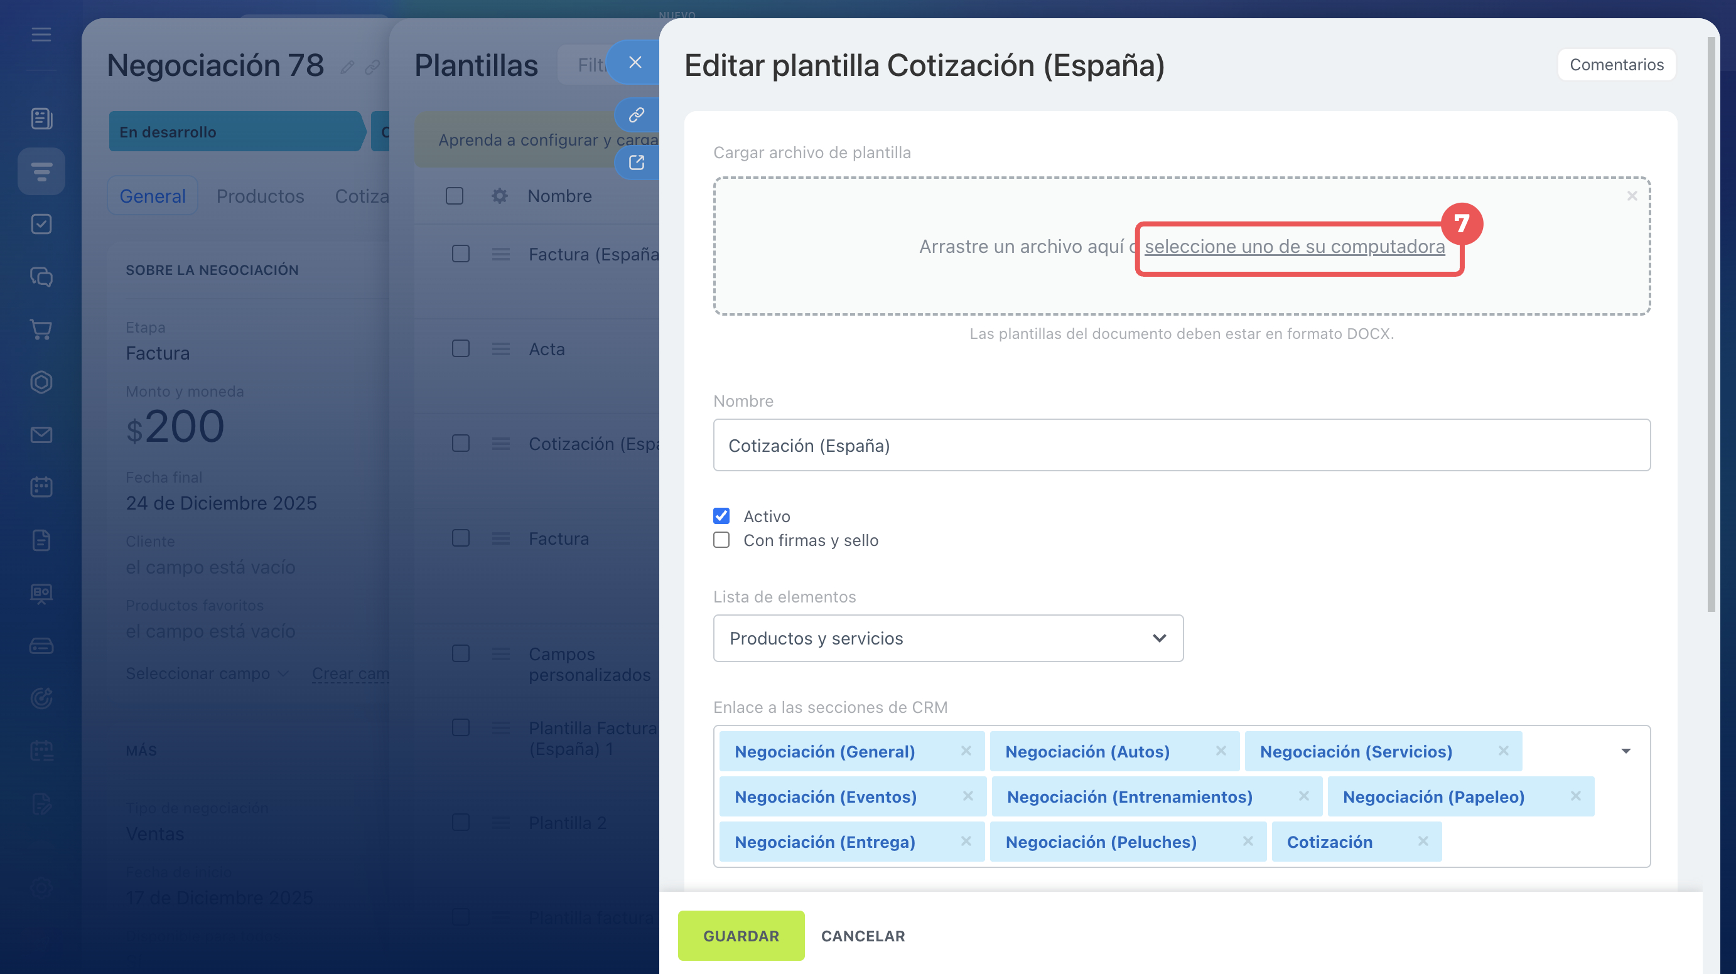Remove Negociación (General) tag
This screenshot has height=974, width=1736.
(966, 751)
